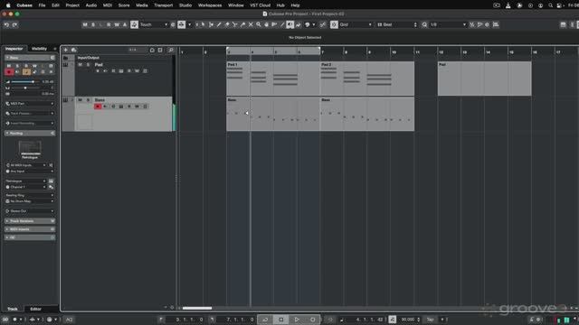Switch to the Inspector tab
Screen dimensions: 579x325
(x=14, y=49)
